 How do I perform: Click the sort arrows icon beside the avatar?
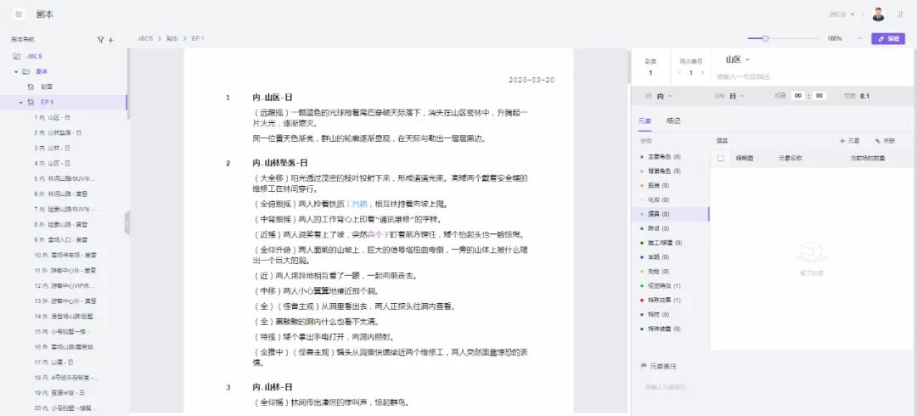tap(899, 14)
